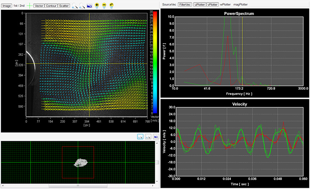Select the SourceVec option
Screen dimensions: 310x189
coord(169,5)
